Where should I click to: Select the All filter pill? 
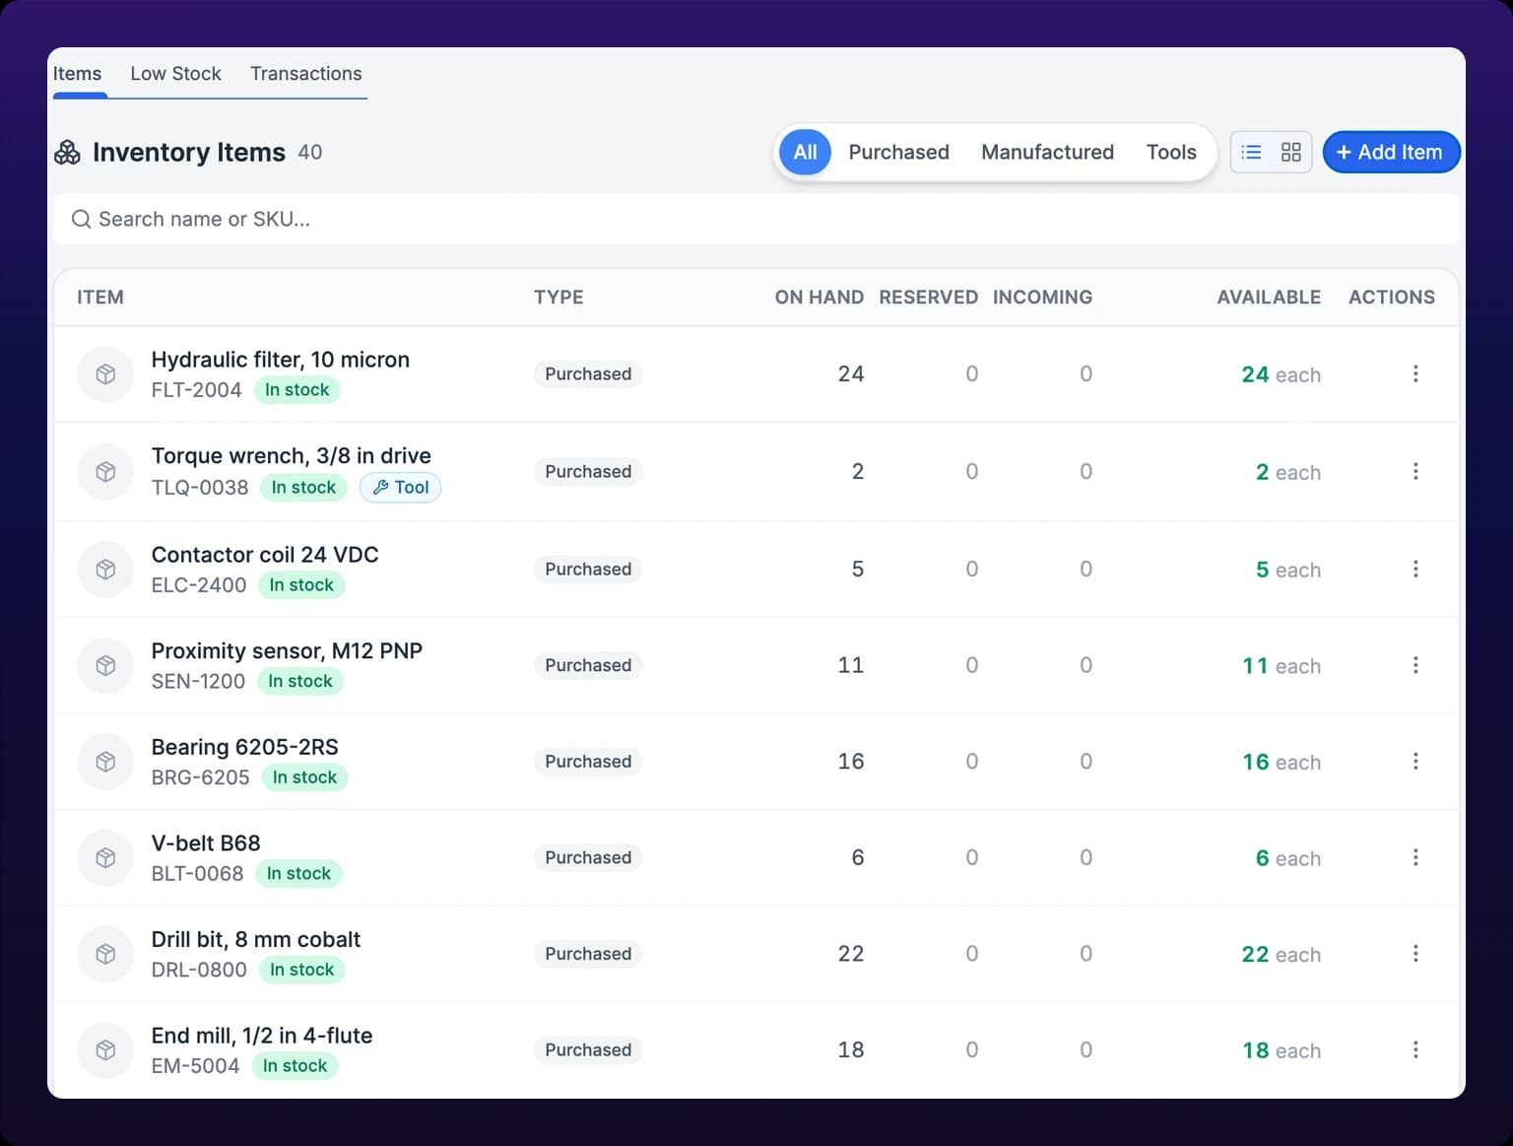[x=805, y=152]
